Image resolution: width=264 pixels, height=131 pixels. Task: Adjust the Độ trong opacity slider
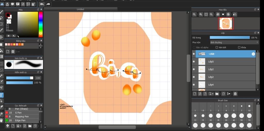pyautogui.click(x=230, y=38)
